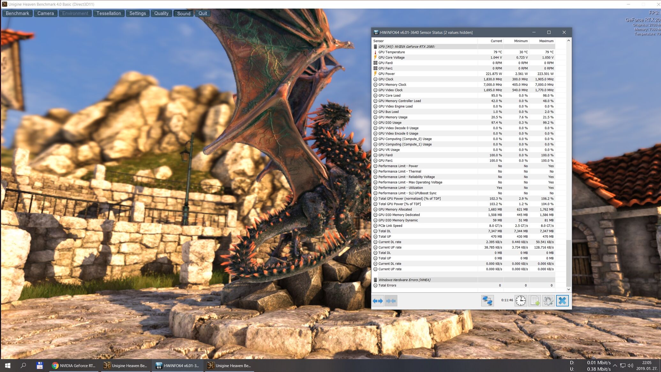Click the sensor list scroll up arrow

[x=568, y=41]
